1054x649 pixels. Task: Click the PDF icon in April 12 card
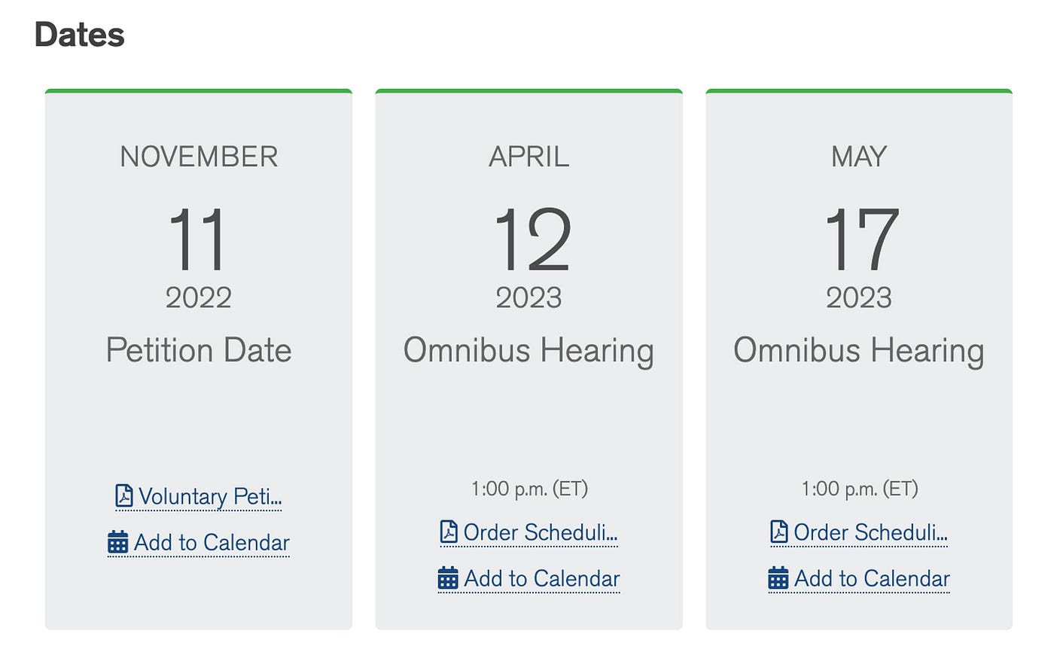[x=449, y=532]
